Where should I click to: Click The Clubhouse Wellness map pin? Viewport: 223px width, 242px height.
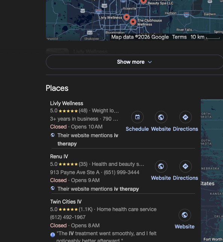click(133, 22)
